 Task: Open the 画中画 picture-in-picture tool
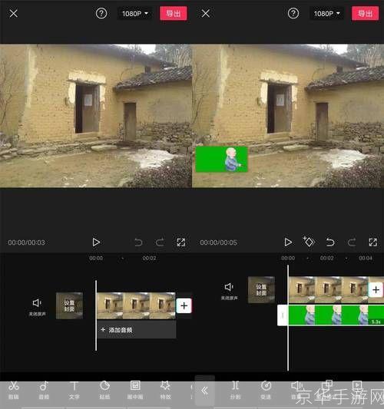[135, 390]
